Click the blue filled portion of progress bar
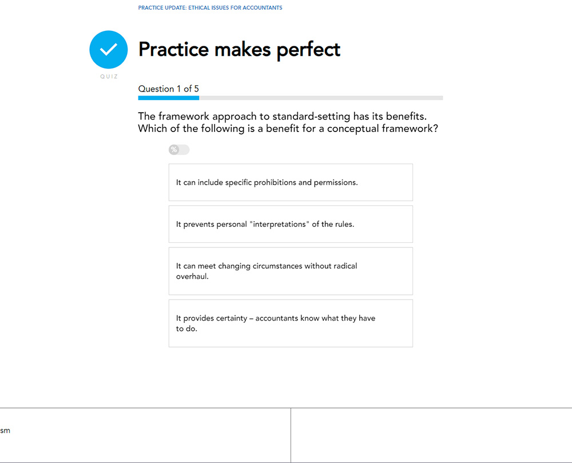The image size is (572, 463). tap(168, 98)
